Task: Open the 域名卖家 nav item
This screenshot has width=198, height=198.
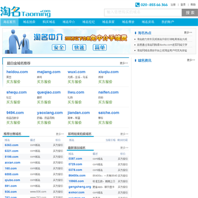Action: click(x=108, y=22)
